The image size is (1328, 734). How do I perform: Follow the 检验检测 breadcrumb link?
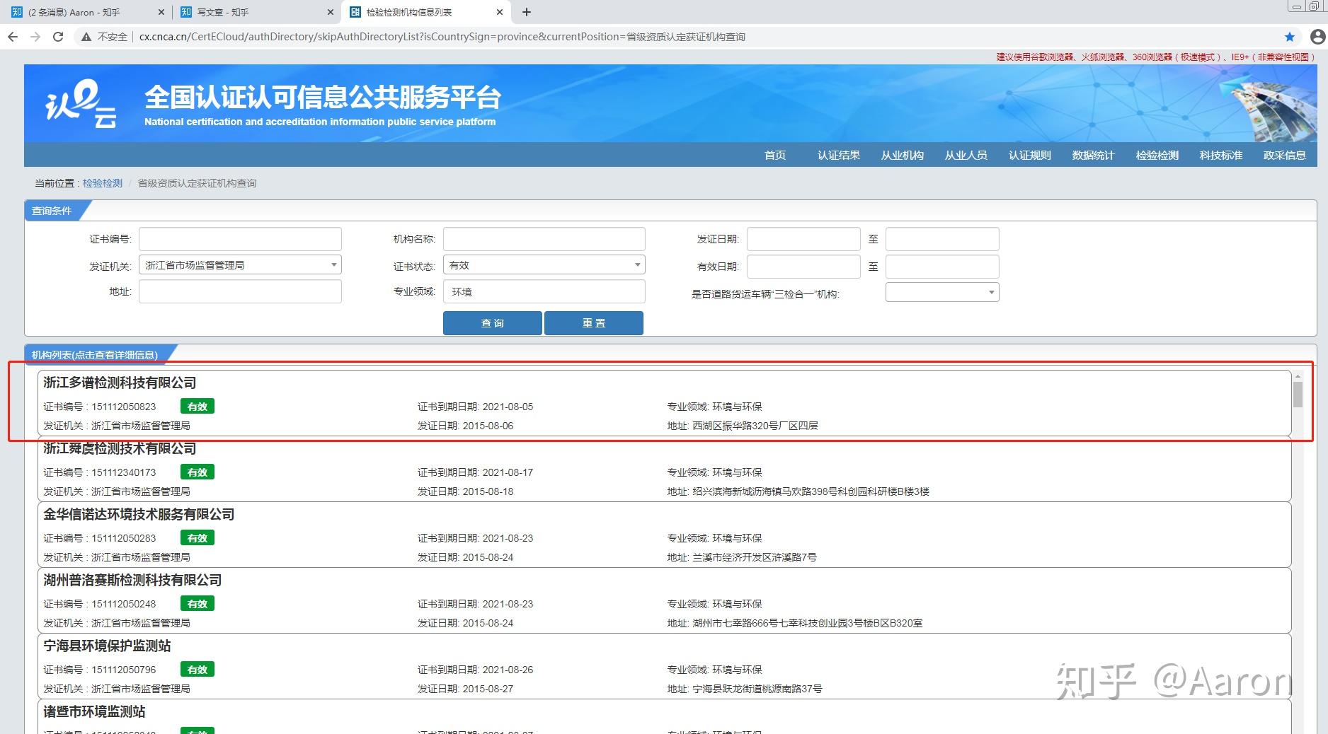(x=101, y=182)
